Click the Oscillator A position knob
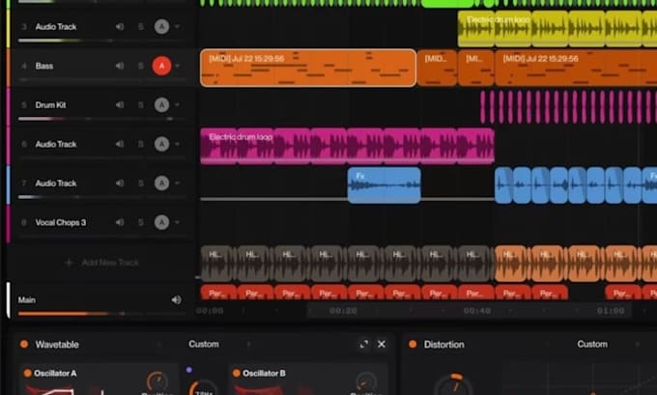 (157, 381)
